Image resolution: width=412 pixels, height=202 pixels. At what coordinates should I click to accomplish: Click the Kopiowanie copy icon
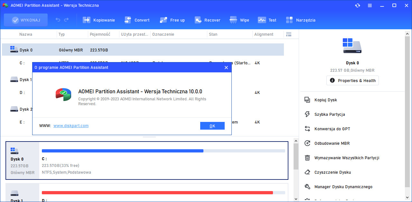pyautogui.click(x=87, y=20)
